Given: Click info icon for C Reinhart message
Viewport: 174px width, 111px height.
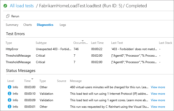Looking at the screenshot, I should pyautogui.click(x=10, y=107).
